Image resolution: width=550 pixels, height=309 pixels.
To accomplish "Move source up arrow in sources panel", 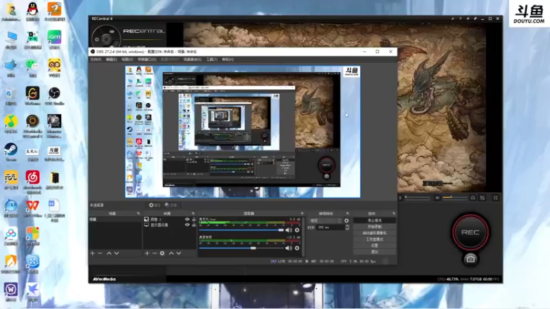I will [171, 253].
